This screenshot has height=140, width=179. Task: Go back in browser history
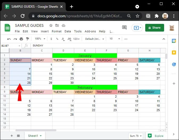click(x=6, y=16)
